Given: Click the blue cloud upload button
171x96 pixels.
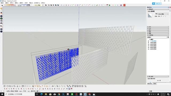Looking at the screenshot, I should (x=157, y=3).
